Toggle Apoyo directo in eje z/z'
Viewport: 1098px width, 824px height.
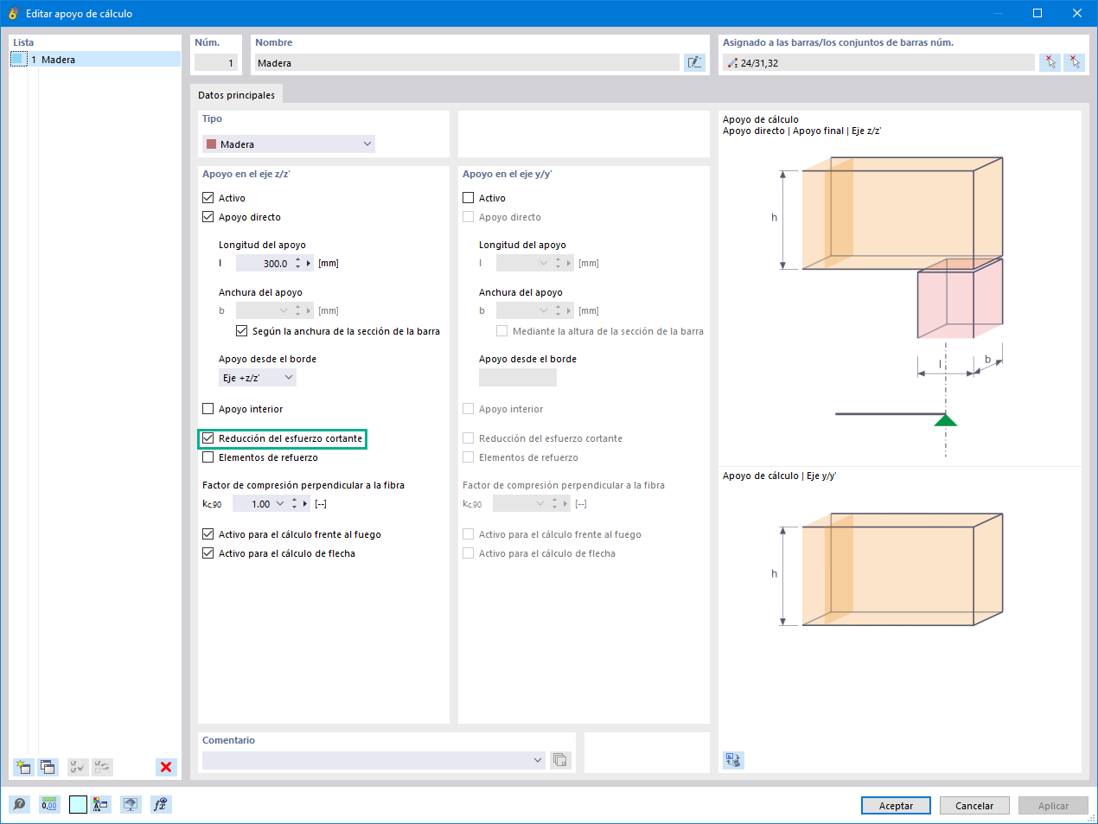coord(208,217)
